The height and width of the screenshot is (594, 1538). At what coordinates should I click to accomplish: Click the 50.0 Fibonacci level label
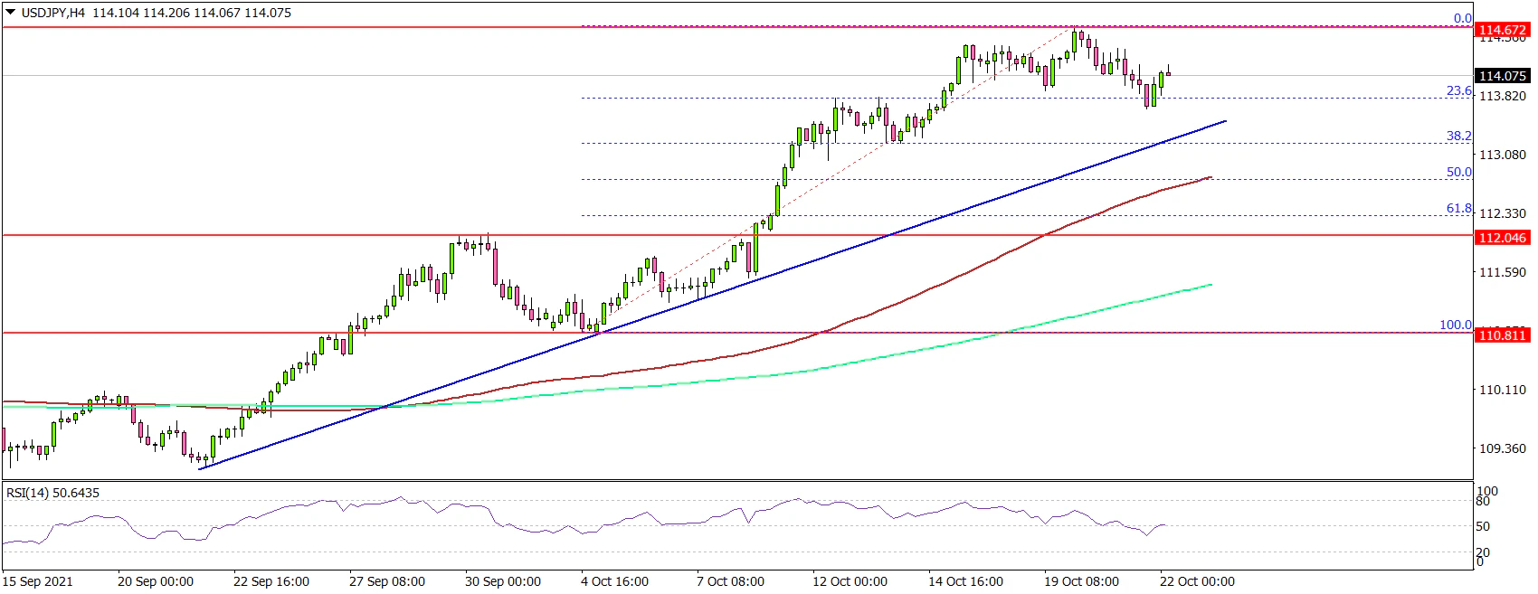1458,172
